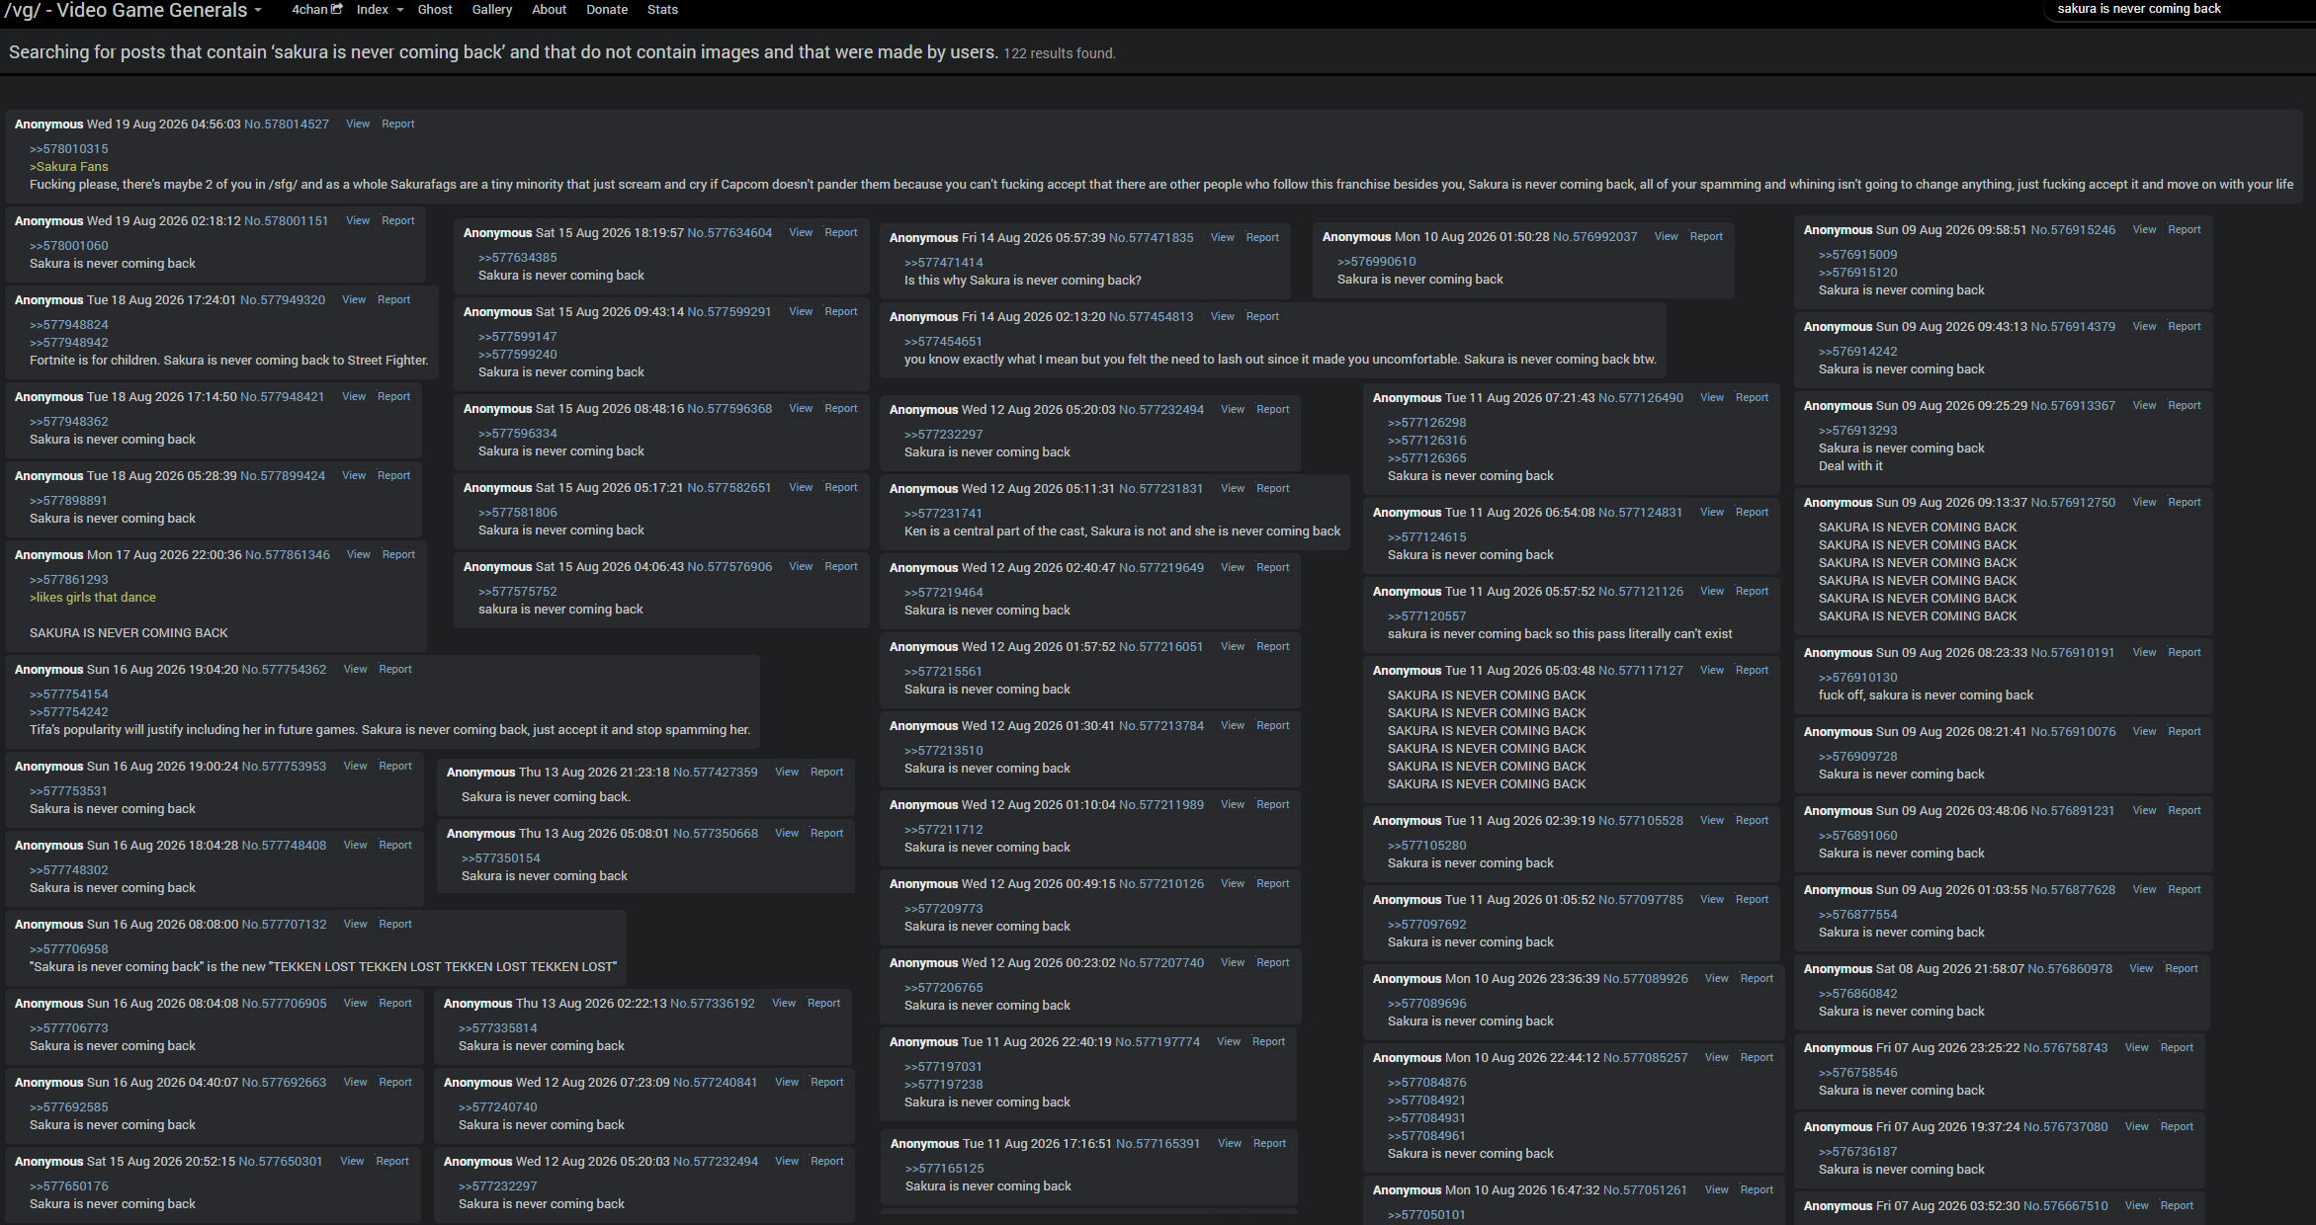Open post number No.578001151

pos(286,221)
